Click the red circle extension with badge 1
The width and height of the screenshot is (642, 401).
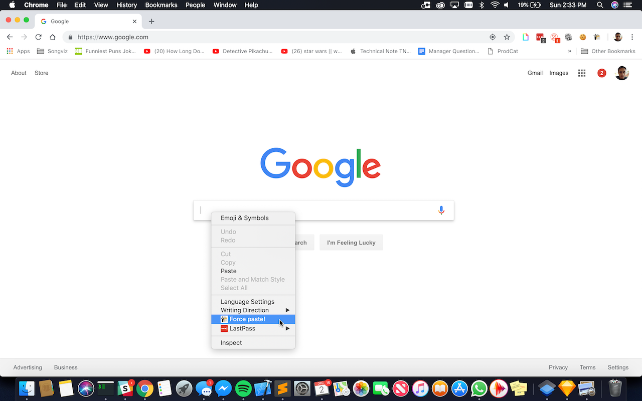pos(555,38)
